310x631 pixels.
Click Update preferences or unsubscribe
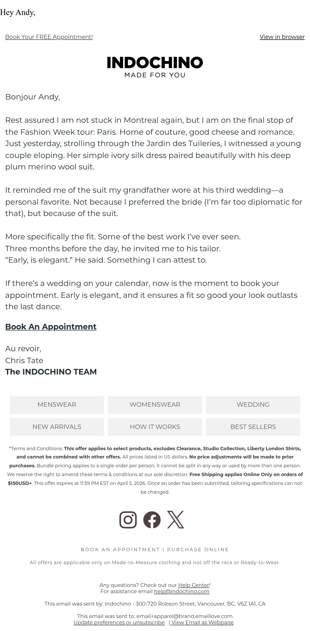click(x=119, y=622)
